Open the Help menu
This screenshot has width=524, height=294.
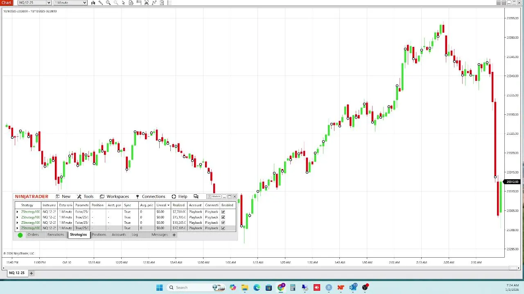pyautogui.click(x=179, y=196)
